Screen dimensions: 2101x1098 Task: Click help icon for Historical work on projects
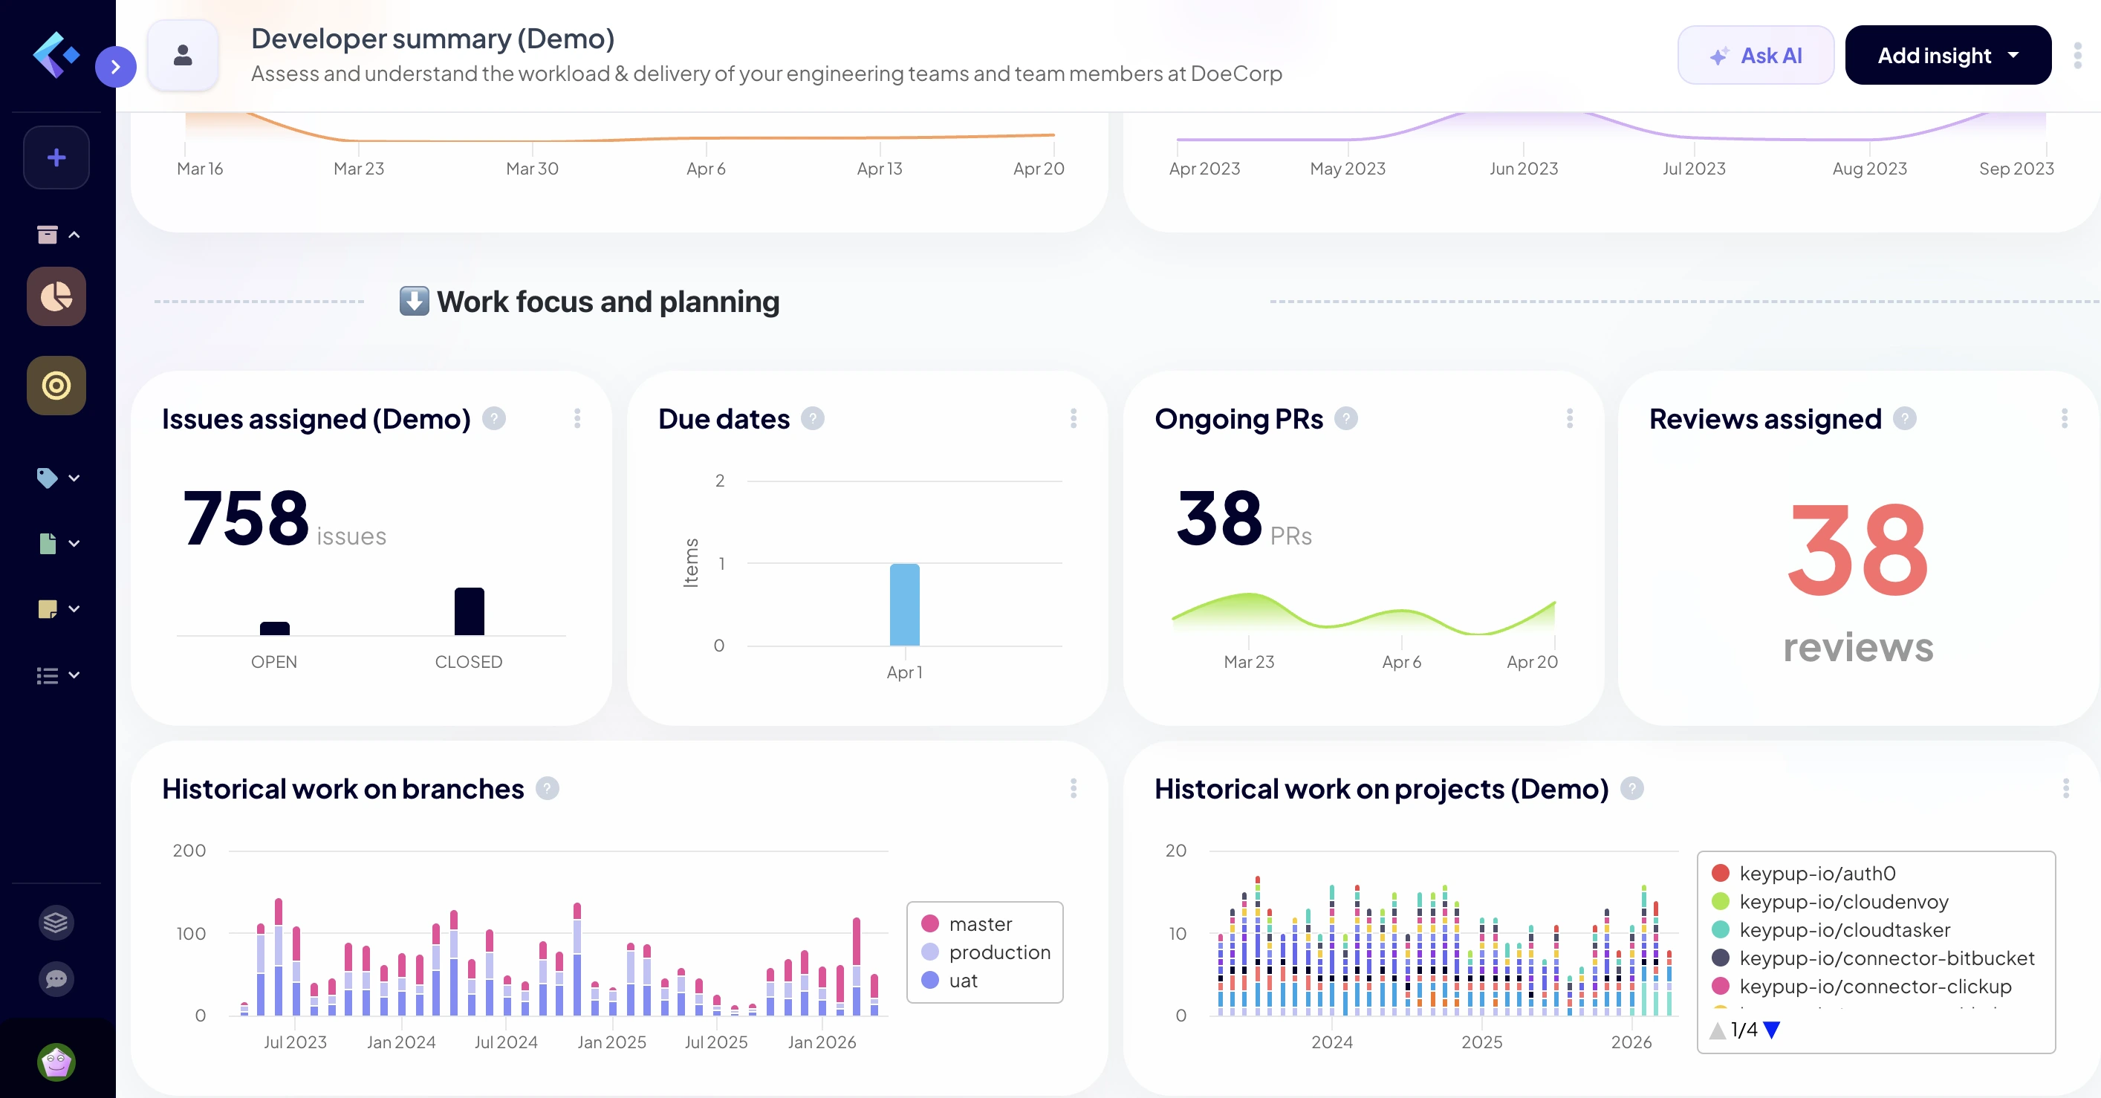coord(1632,789)
